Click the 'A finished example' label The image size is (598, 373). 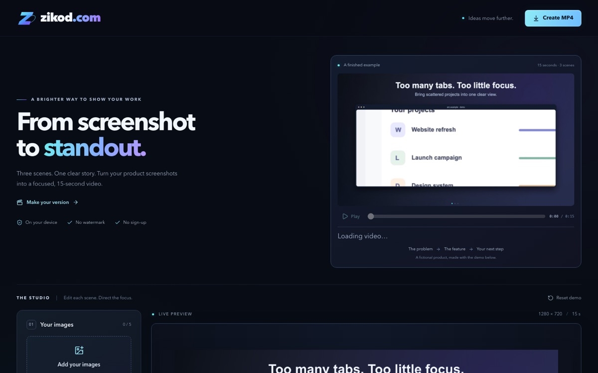click(x=362, y=65)
